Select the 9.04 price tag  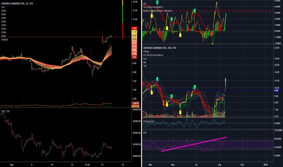pyautogui.click(x=135, y=53)
